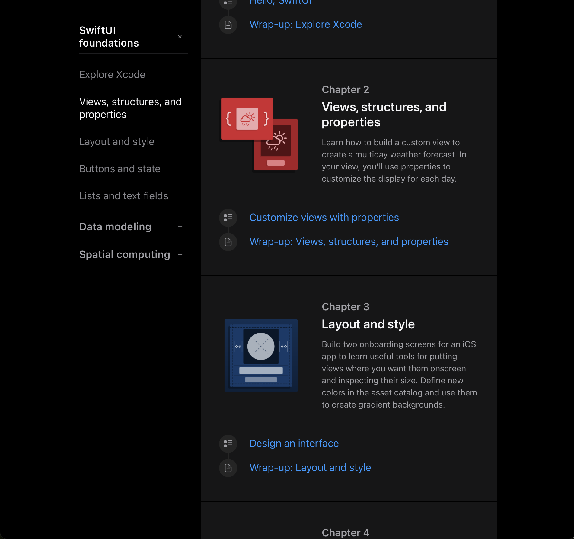Open Wrap-up: Layout and style link
Screen dimensions: 574x539
coord(310,467)
